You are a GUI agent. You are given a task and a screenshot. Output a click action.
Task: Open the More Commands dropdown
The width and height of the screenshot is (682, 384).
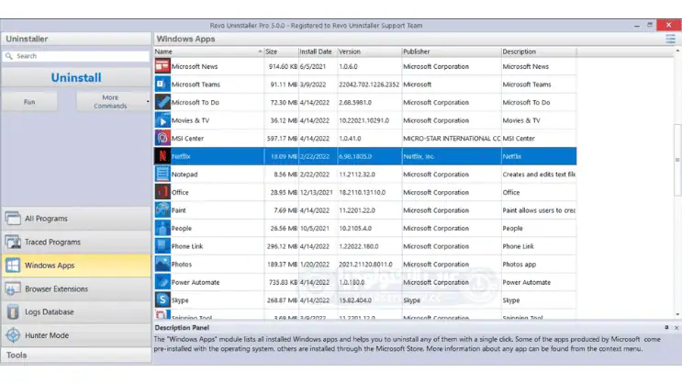click(114, 102)
